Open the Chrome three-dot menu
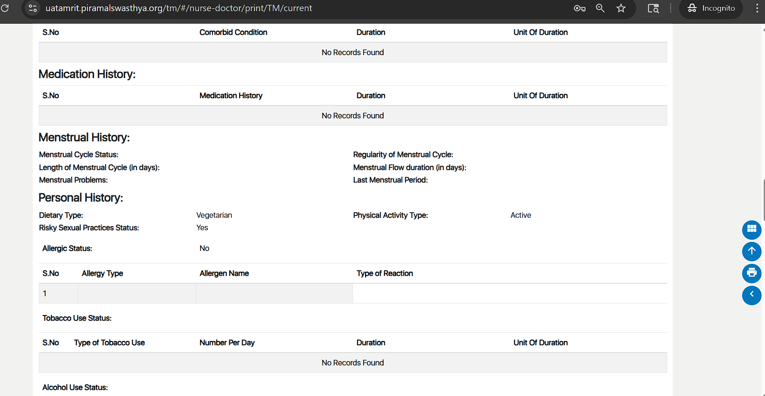The height and width of the screenshot is (396, 765). (757, 8)
